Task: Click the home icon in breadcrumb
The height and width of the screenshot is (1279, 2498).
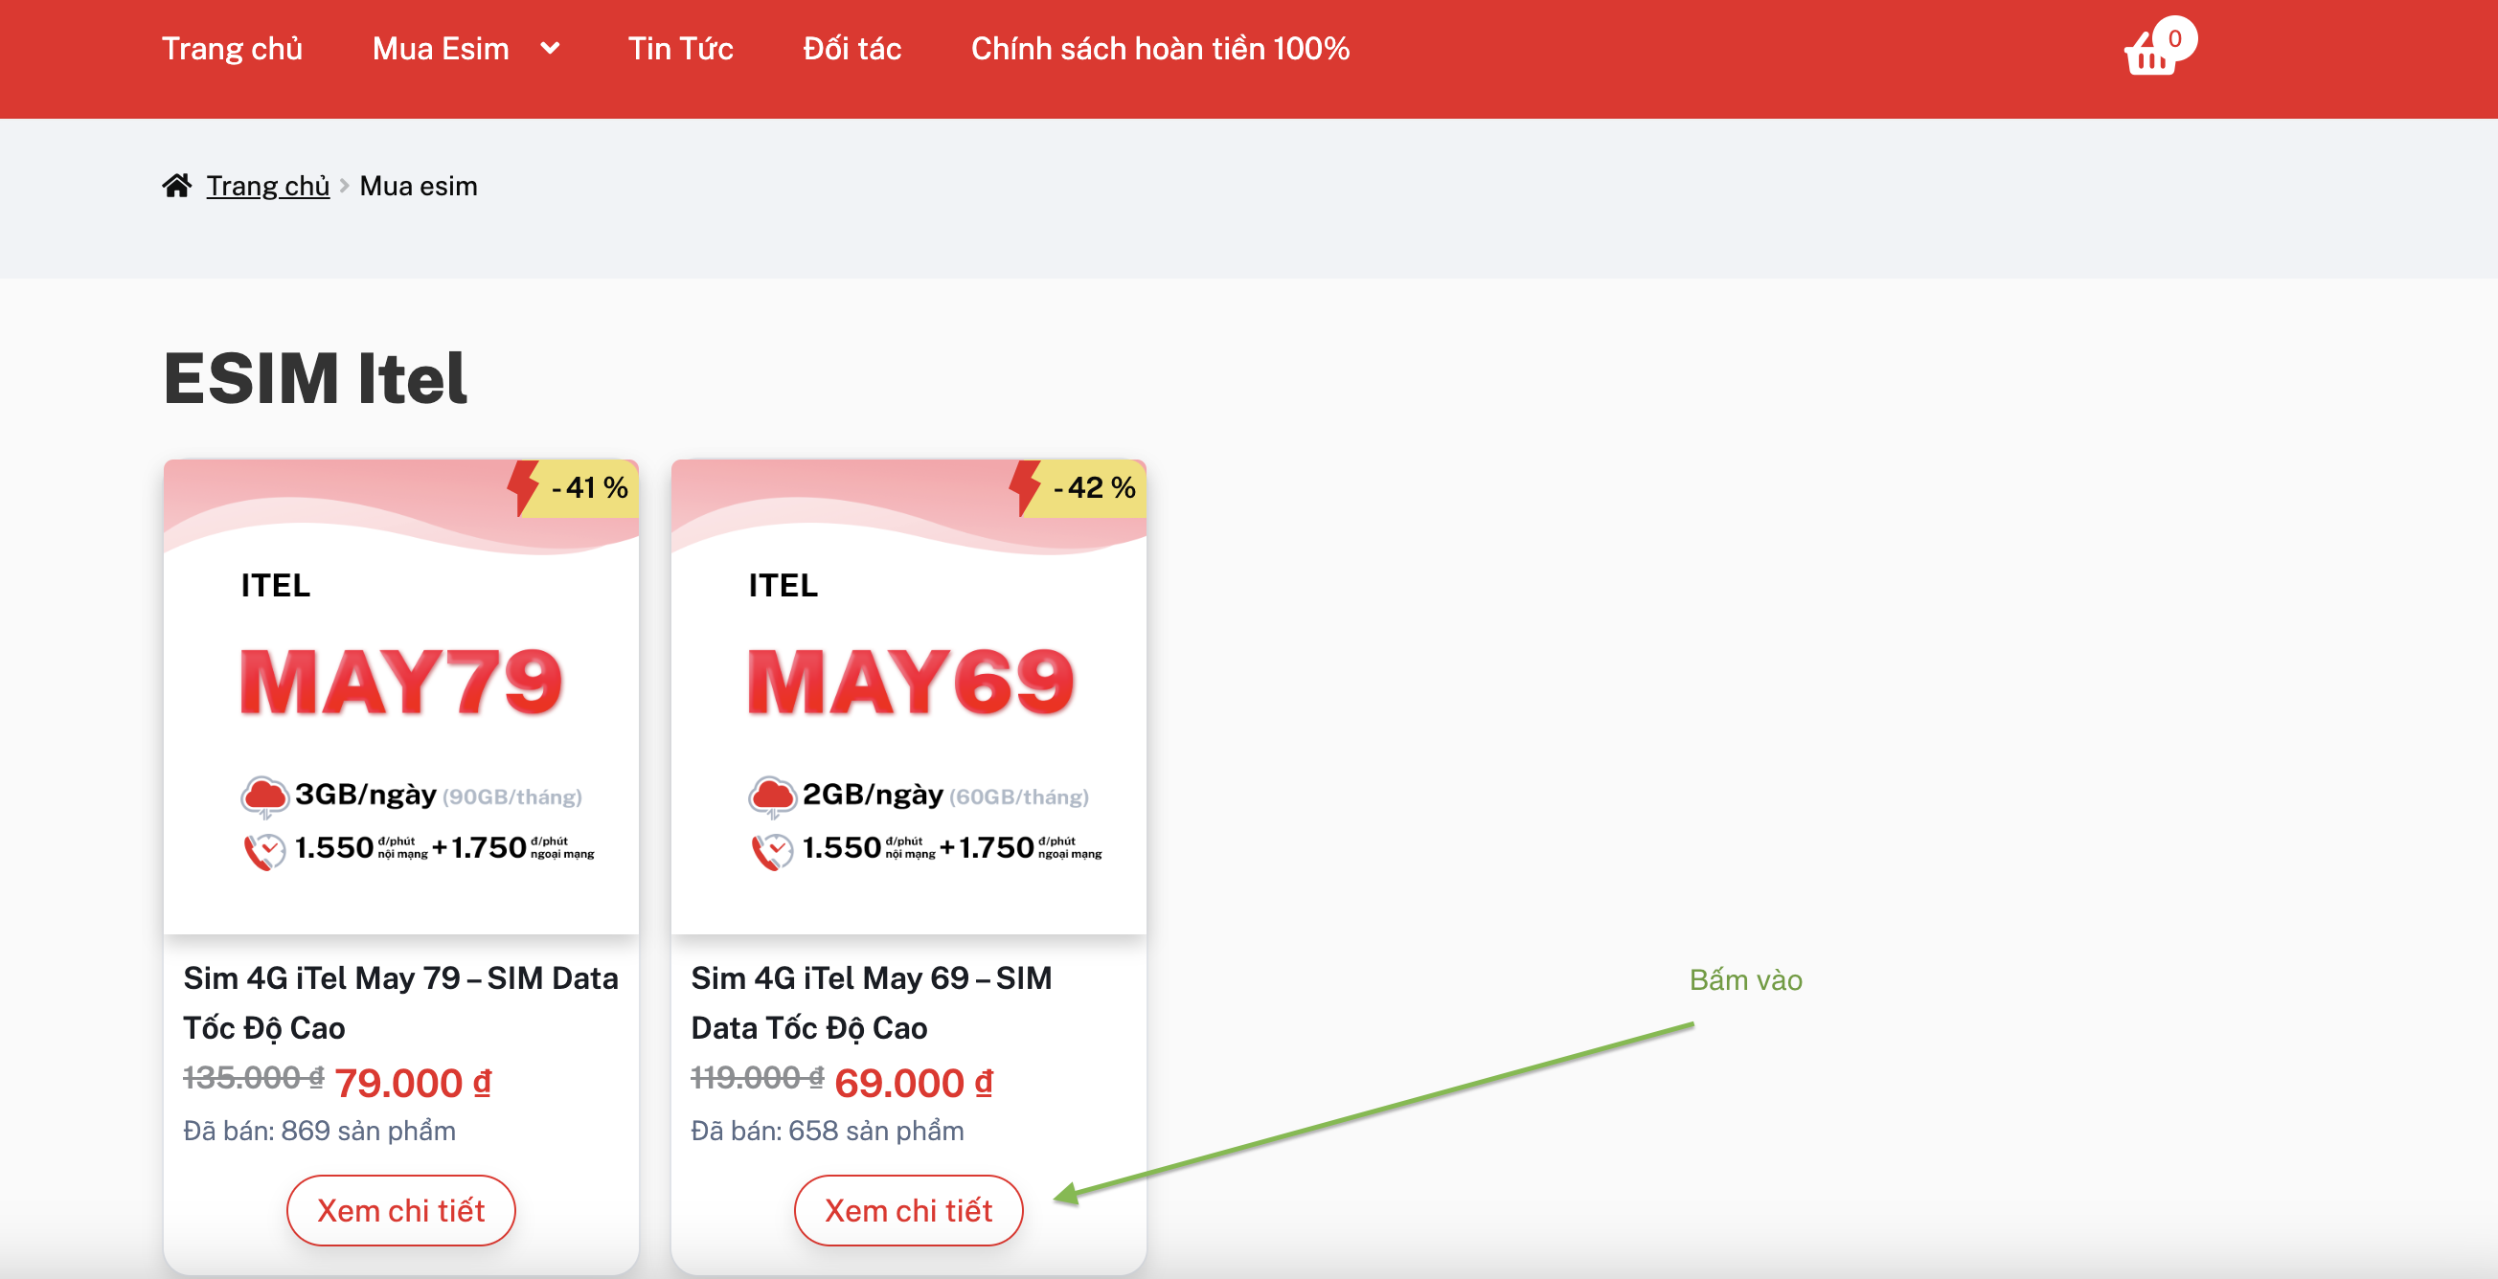Action: tap(176, 185)
